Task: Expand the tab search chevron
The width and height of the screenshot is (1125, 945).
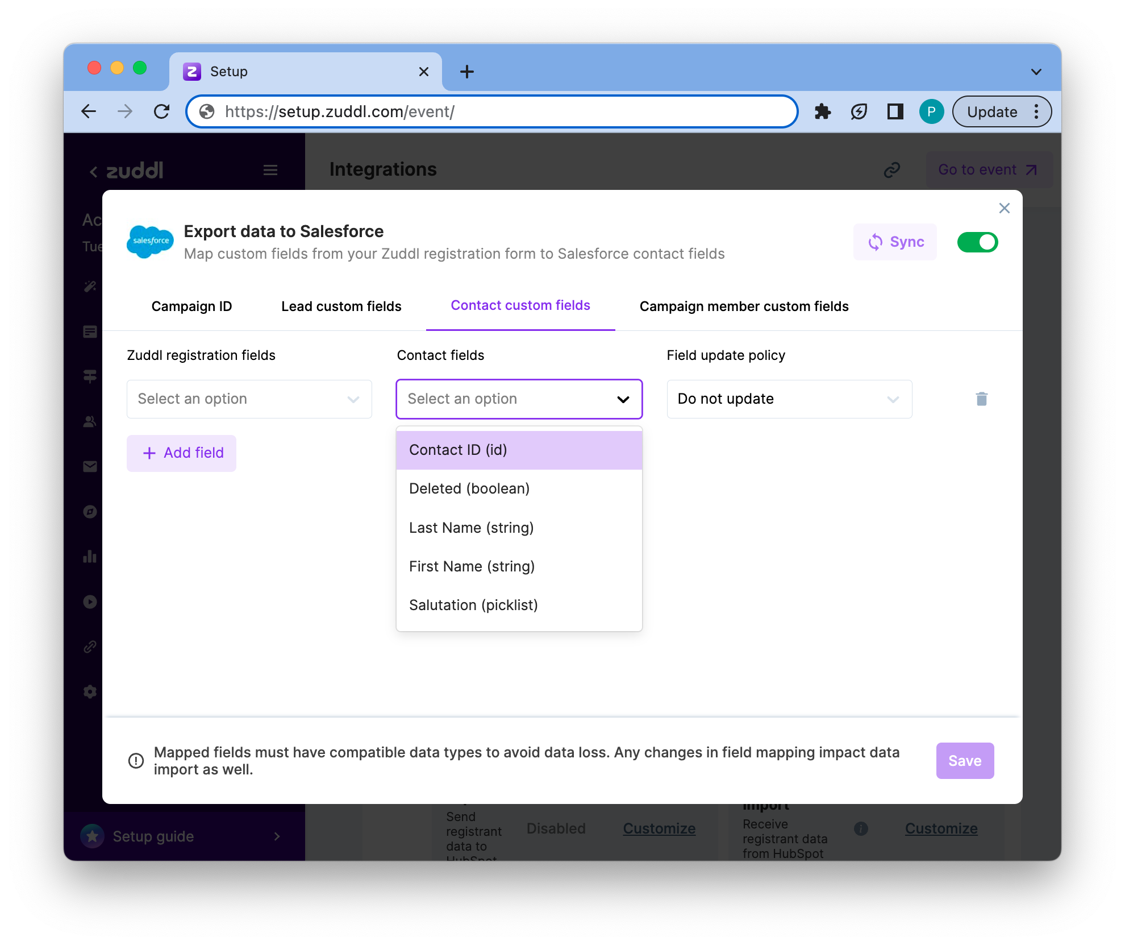Action: coord(1036,72)
